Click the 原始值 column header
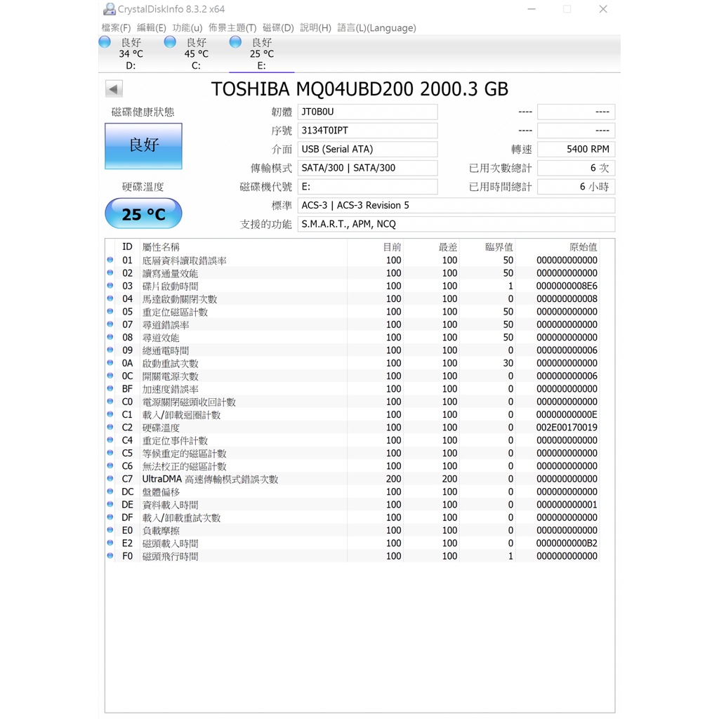719x719 pixels. click(x=583, y=247)
